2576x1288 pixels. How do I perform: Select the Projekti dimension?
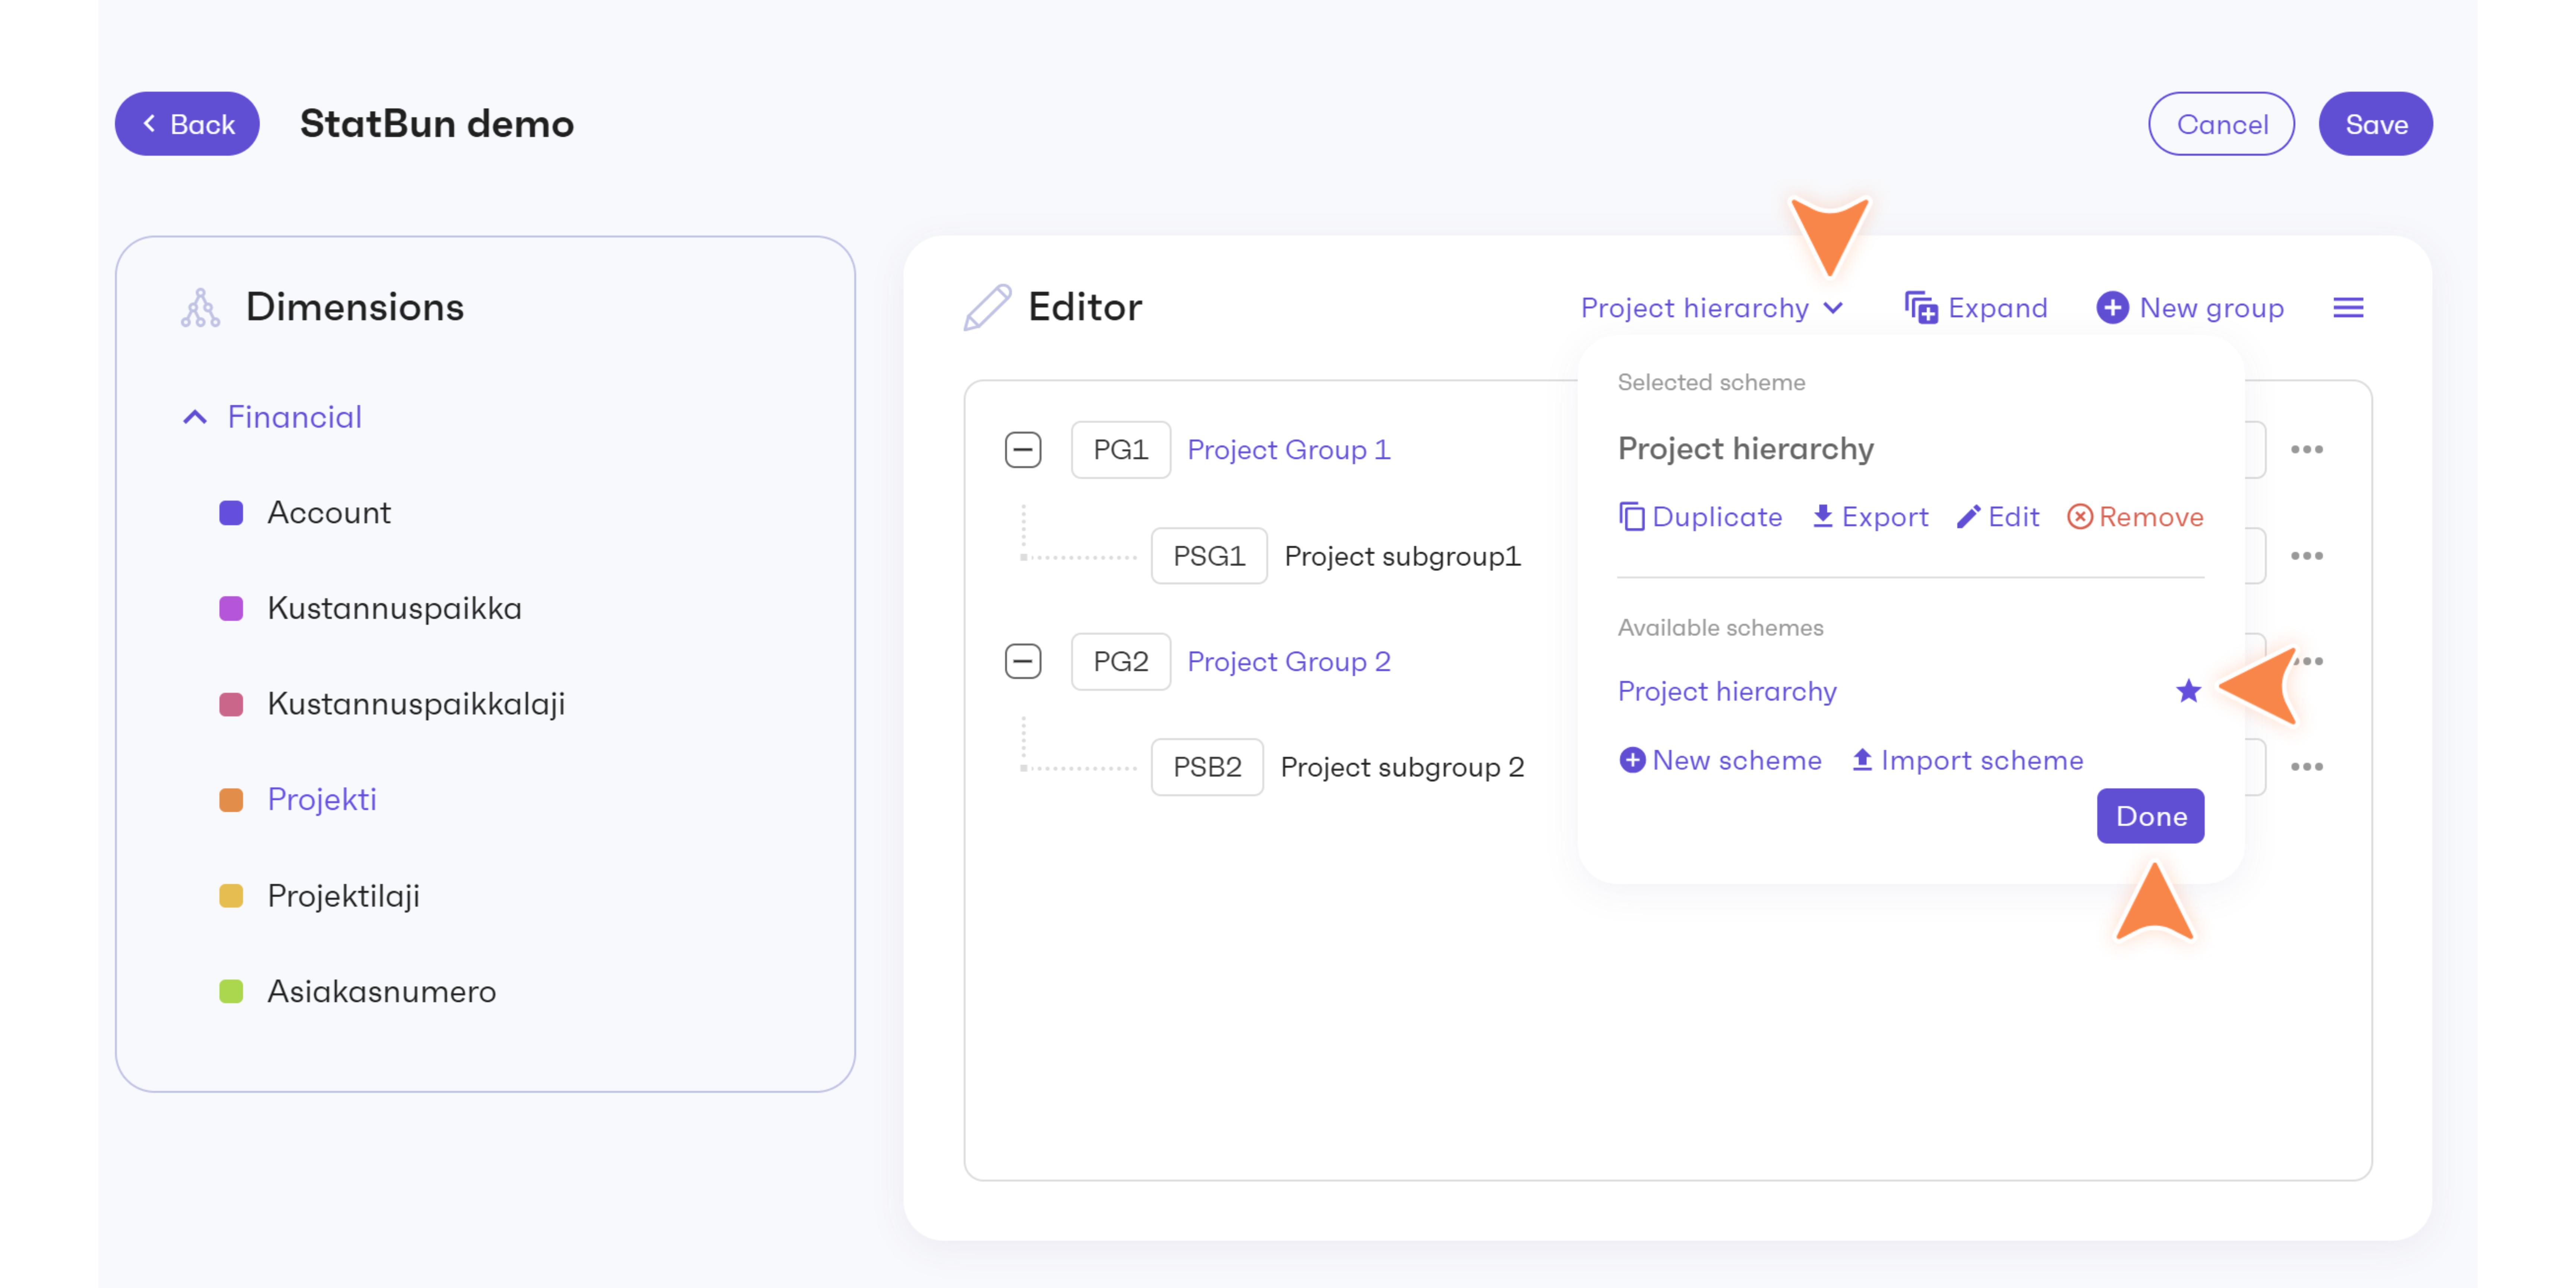[322, 800]
